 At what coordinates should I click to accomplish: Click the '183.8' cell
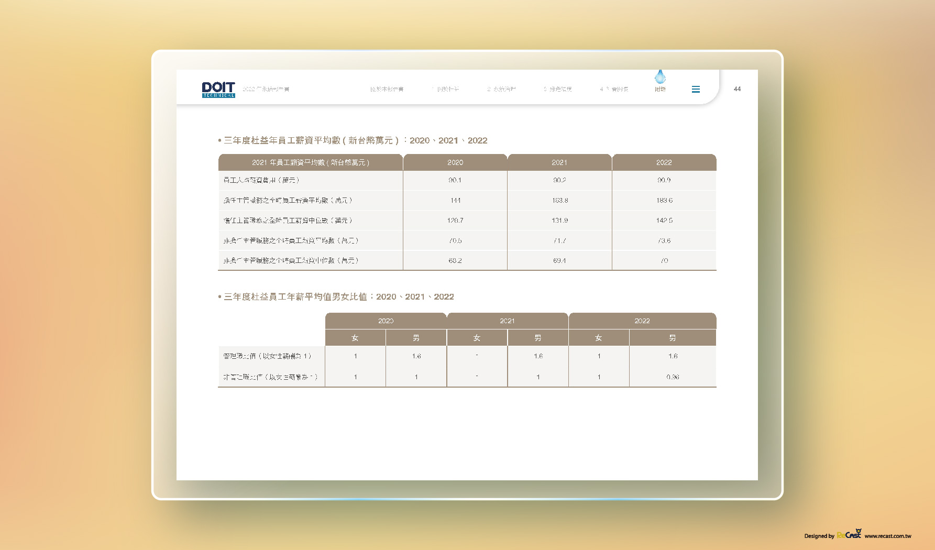[x=559, y=200]
